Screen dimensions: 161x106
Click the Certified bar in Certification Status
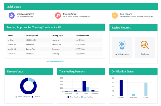click(121, 88)
